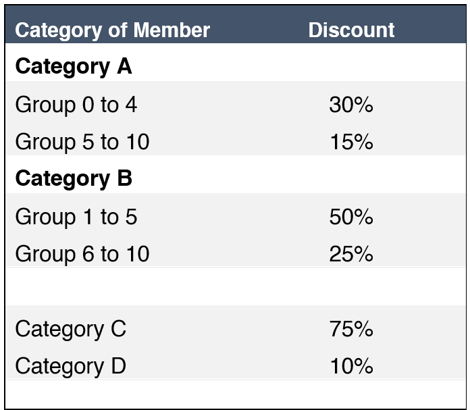Click the 10% discount cell

tap(351, 366)
